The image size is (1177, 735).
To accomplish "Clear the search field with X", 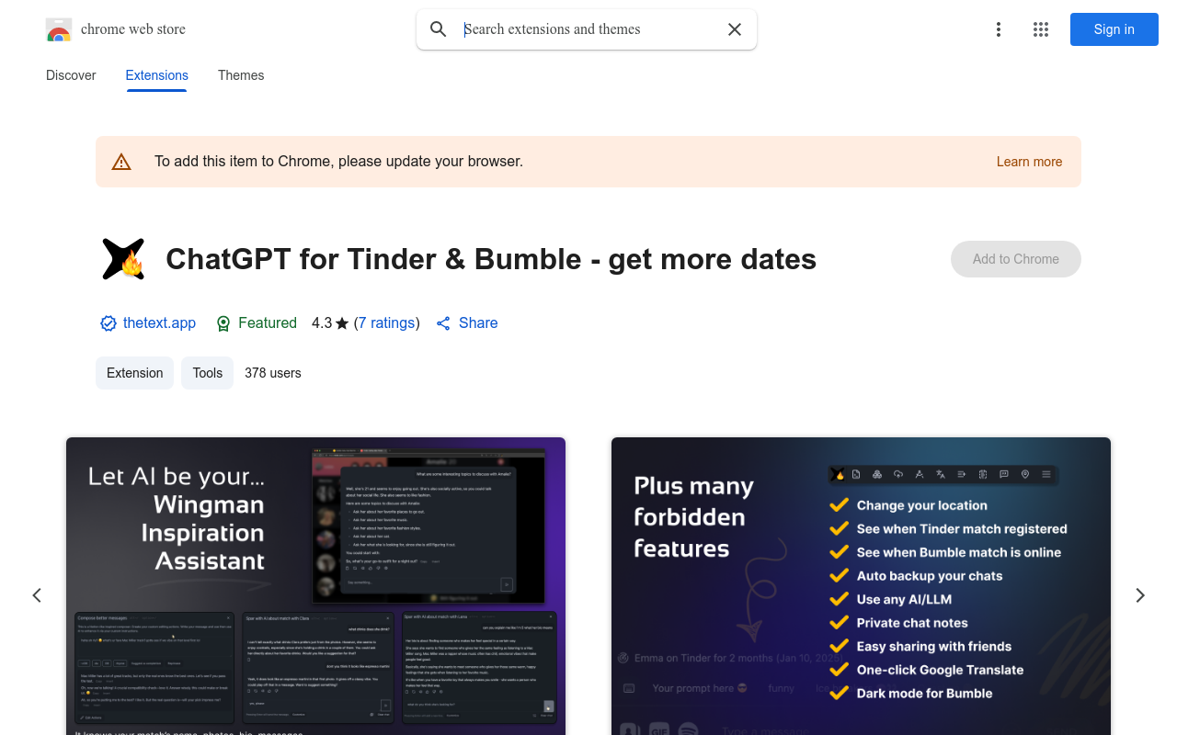I will [x=735, y=29].
